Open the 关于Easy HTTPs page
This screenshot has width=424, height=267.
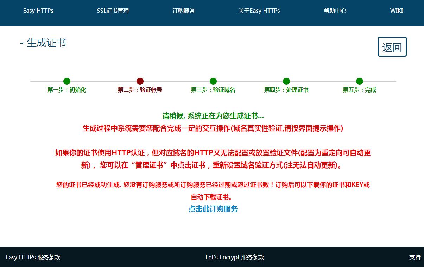pos(259,11)
